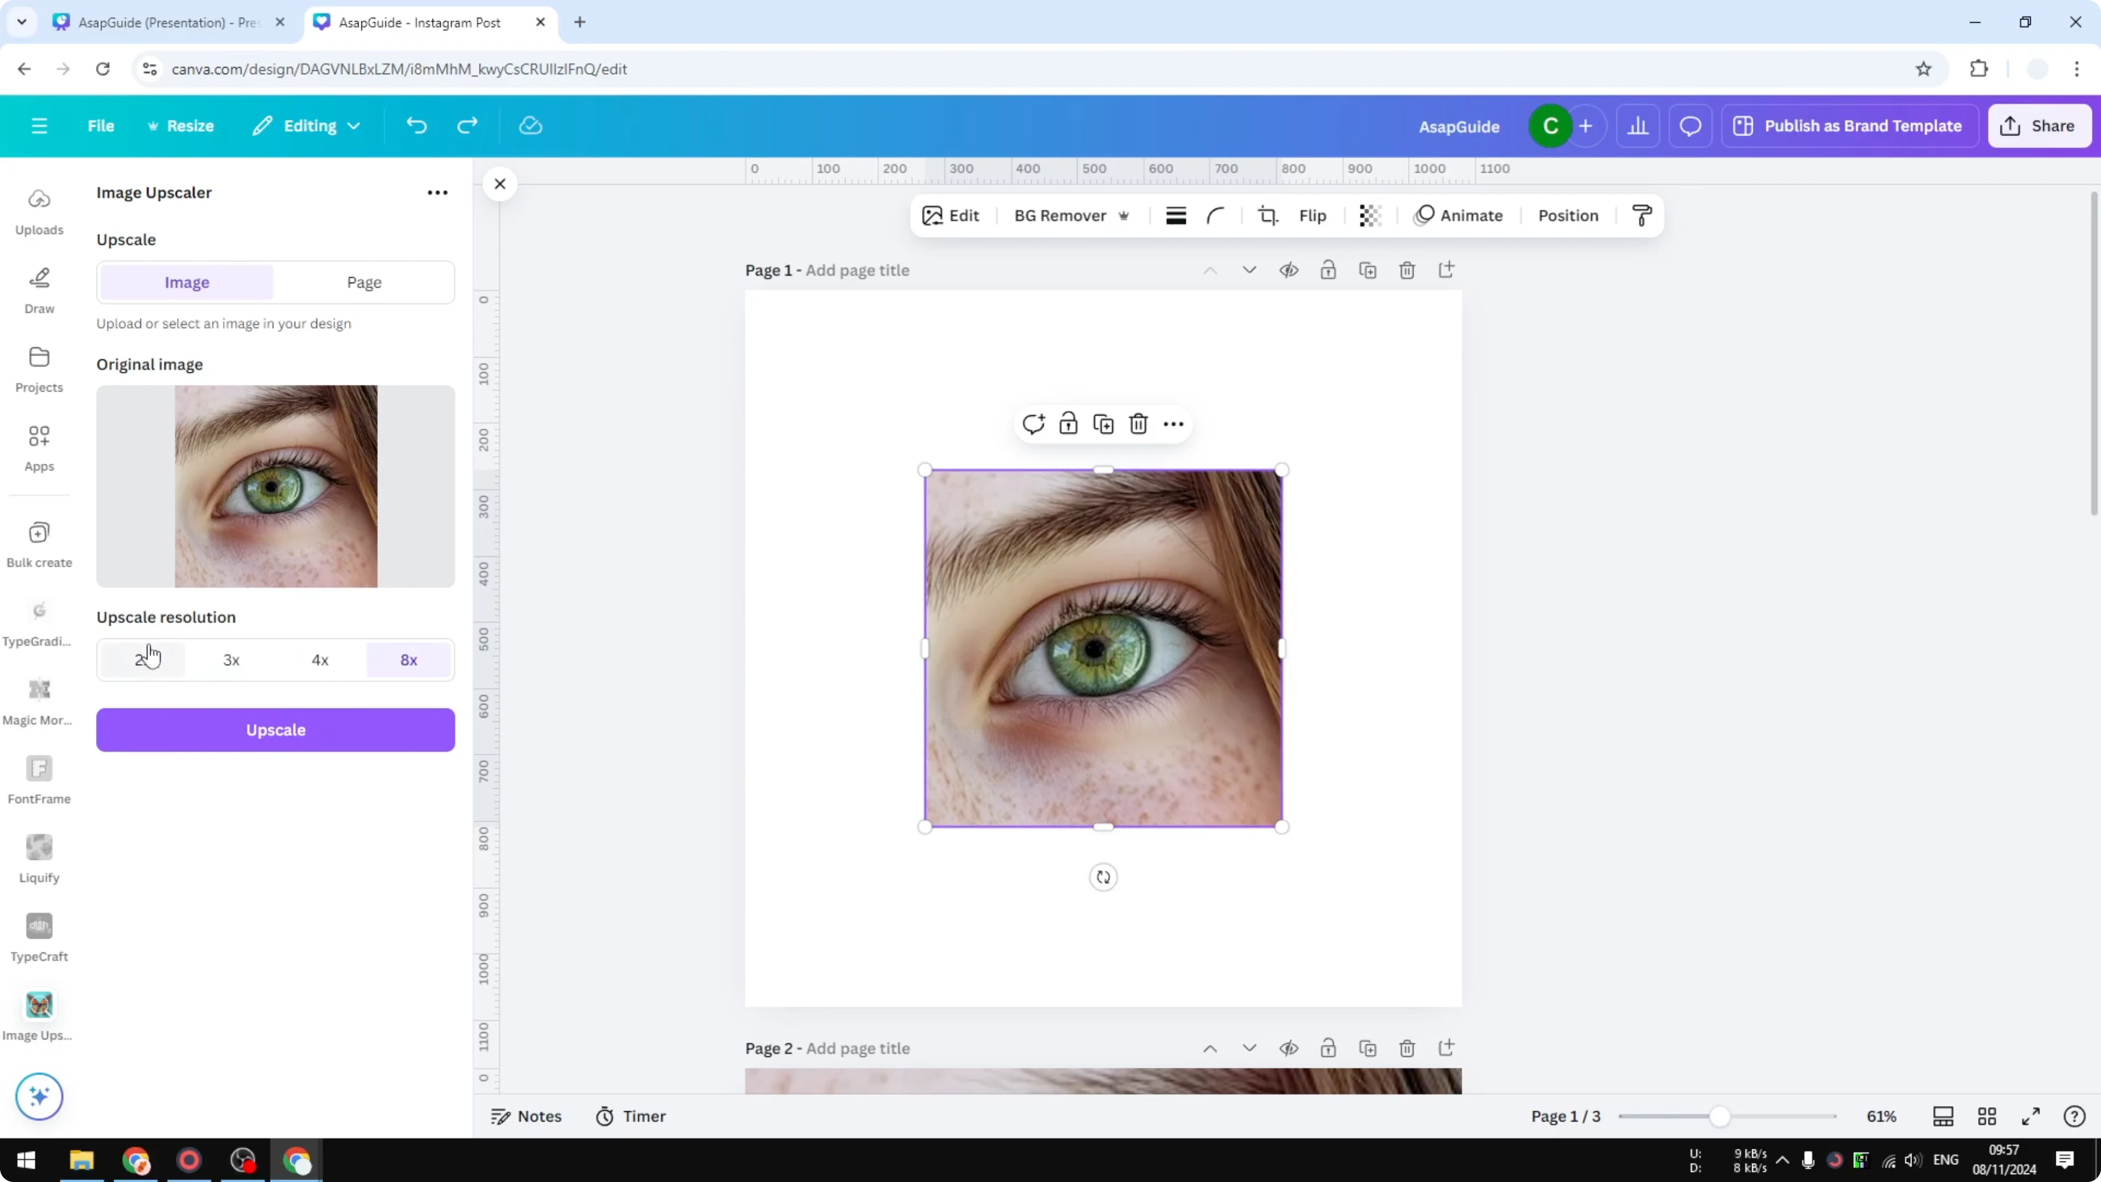Hide Page 1 using the eye toggle
The width and height of the screenshot is (2101, 1182).
coord(1290,270)
